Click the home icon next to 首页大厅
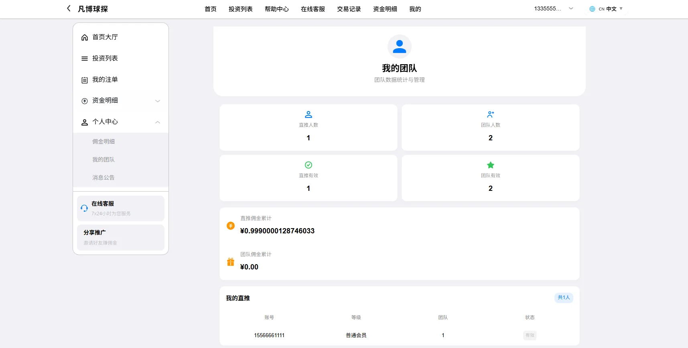The height and width of the screenshot is (348, 688). point(85,37)
